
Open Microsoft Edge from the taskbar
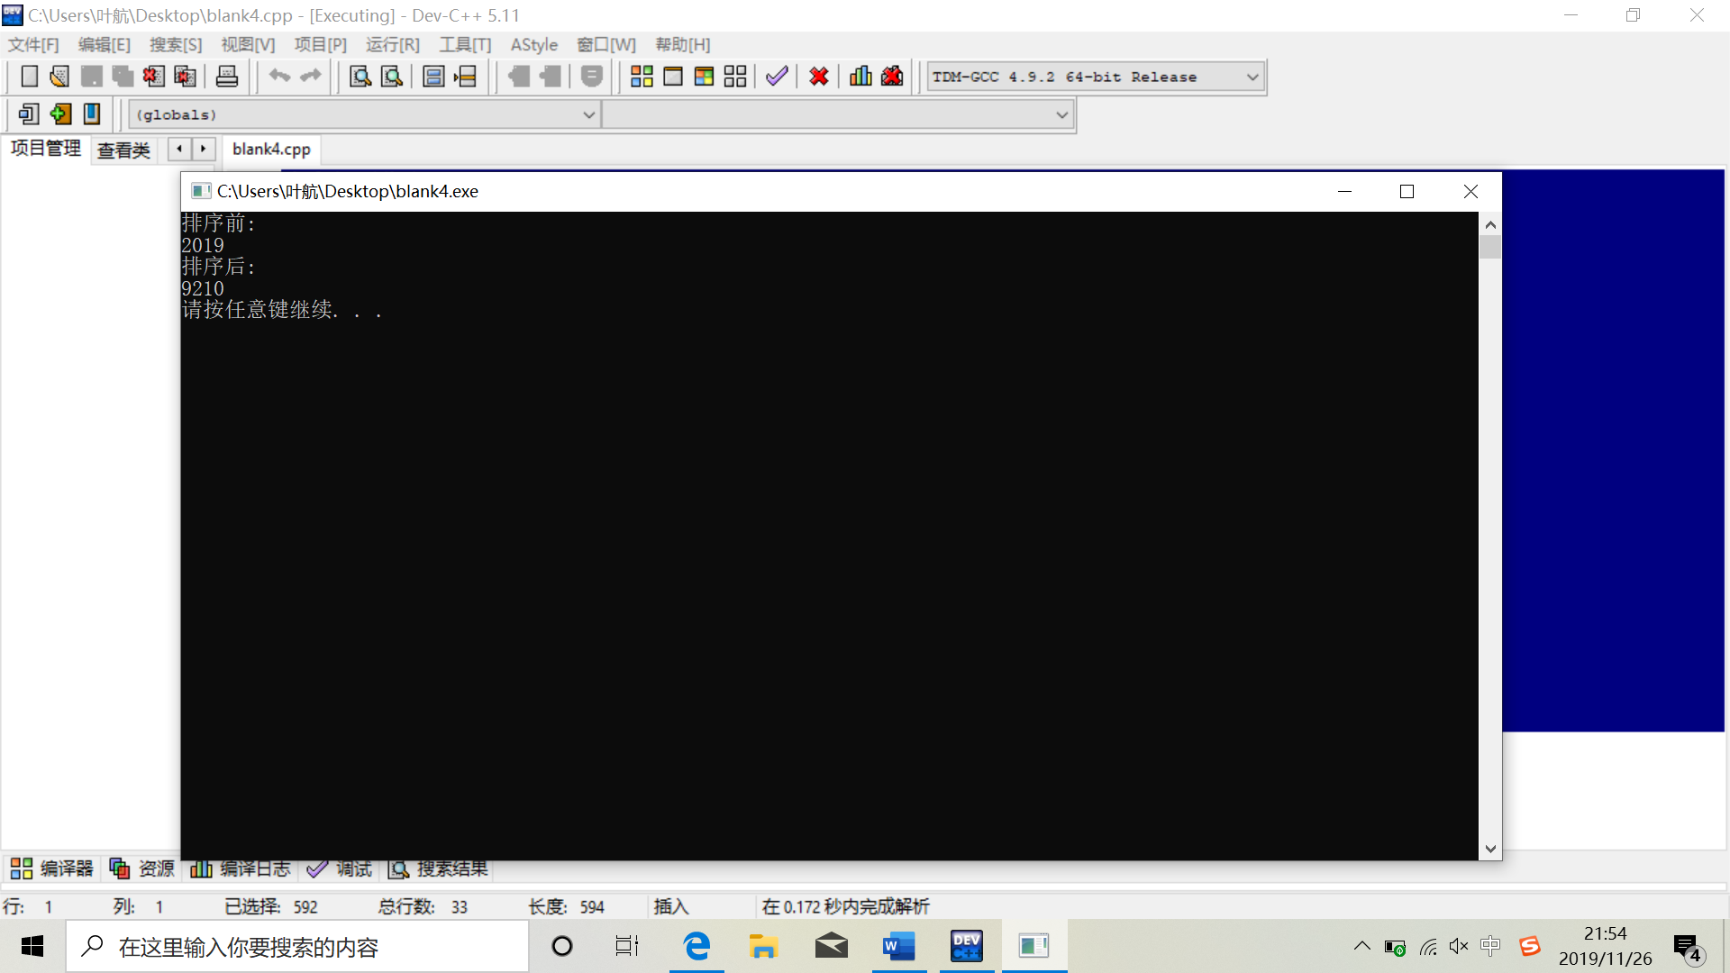(697, 946)
